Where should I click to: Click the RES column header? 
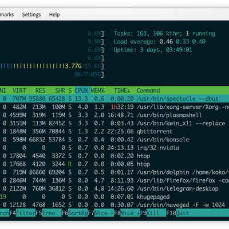point(41,90)
